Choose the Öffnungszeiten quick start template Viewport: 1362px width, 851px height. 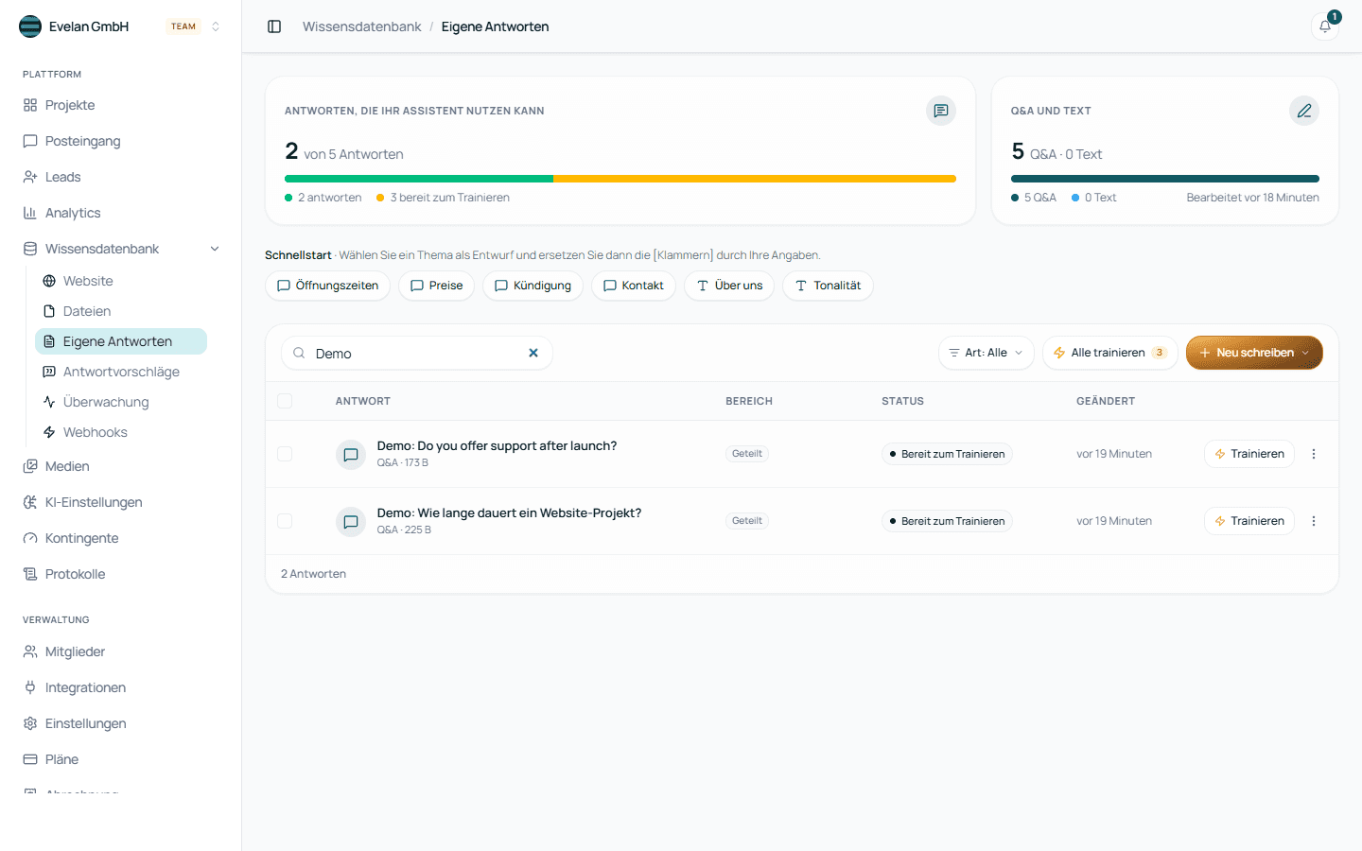click(327, 286)
